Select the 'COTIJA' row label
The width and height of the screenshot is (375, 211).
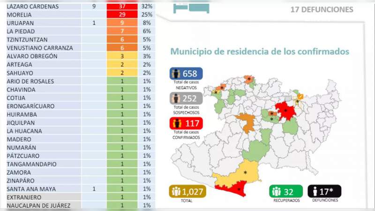16,98
